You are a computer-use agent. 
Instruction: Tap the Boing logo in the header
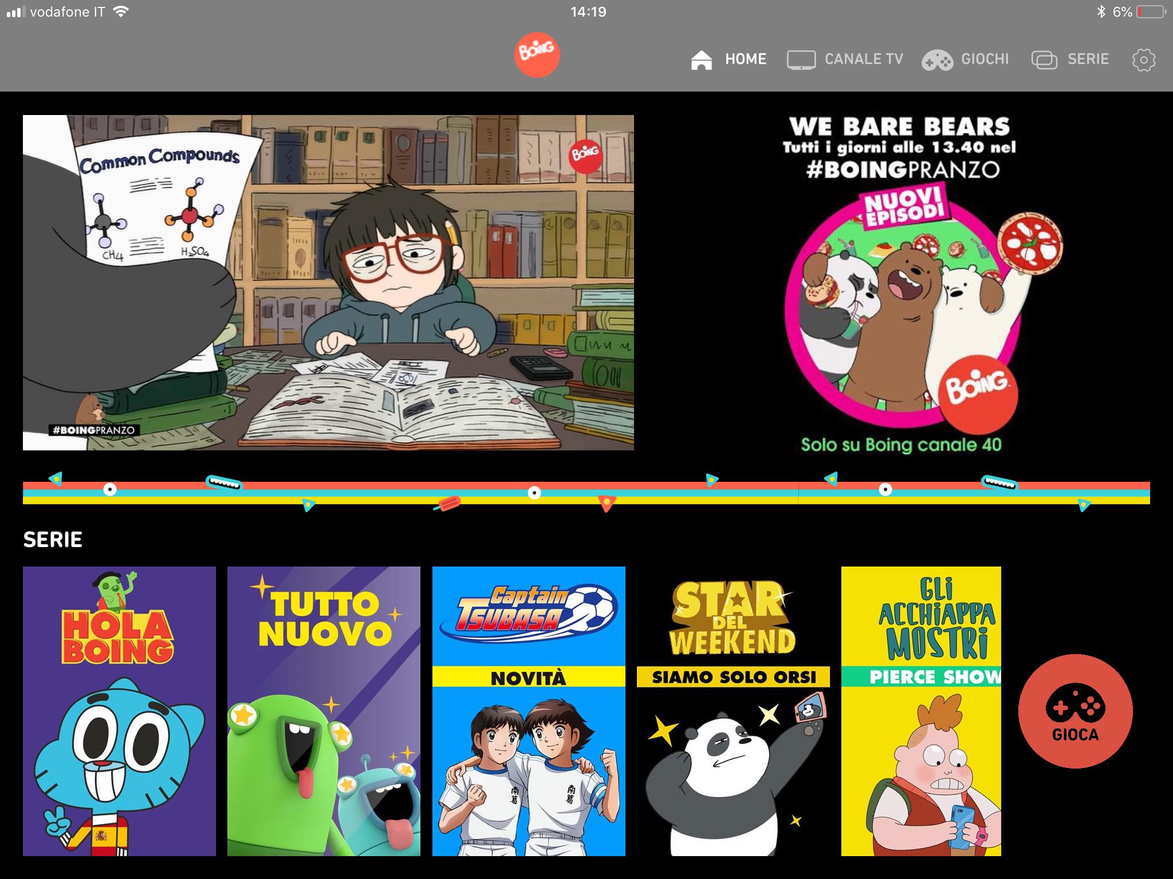[537, 55]
